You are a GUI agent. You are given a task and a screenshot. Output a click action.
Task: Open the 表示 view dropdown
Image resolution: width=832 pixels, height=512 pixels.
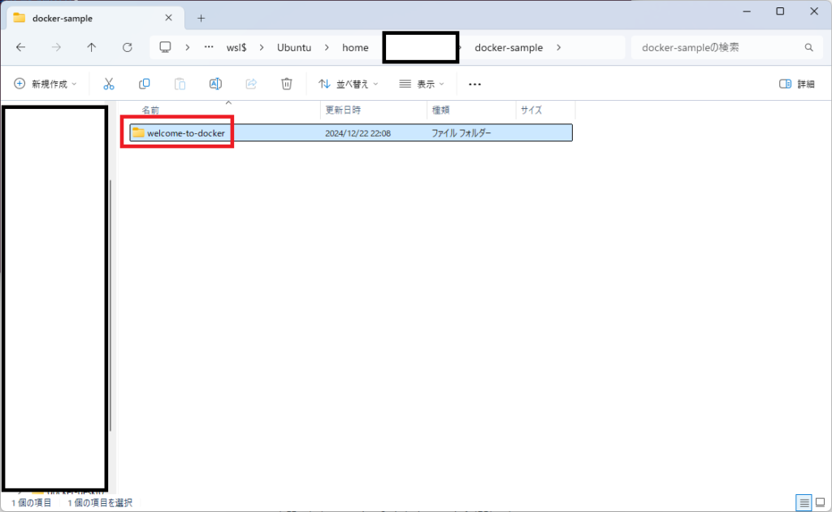422,84
